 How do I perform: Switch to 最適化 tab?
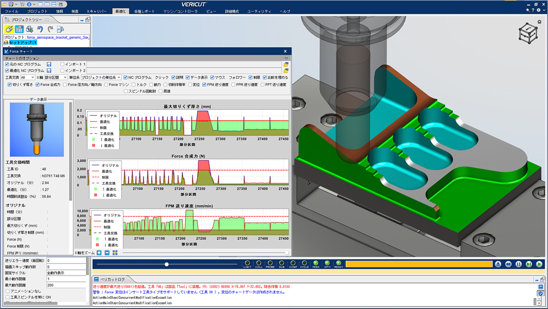(120, 11)
